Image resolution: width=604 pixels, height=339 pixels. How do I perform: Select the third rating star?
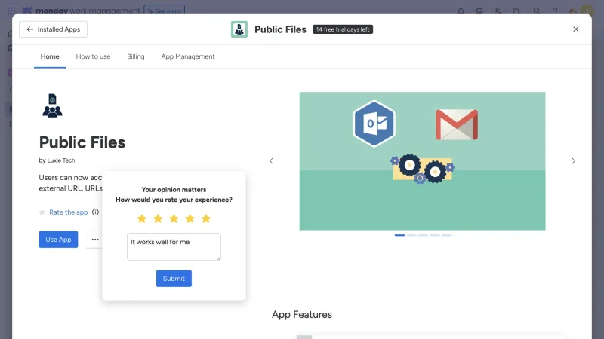pos(174,218)
